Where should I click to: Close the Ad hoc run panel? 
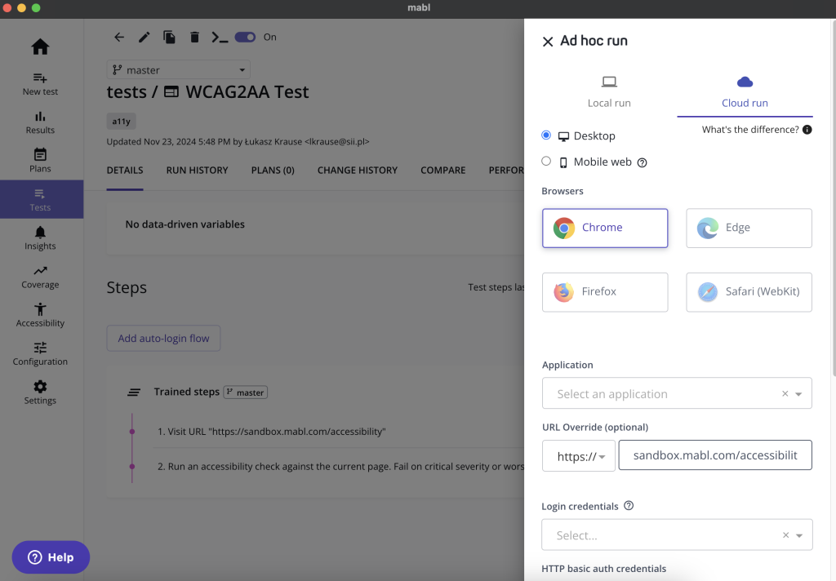click(548, 42)
